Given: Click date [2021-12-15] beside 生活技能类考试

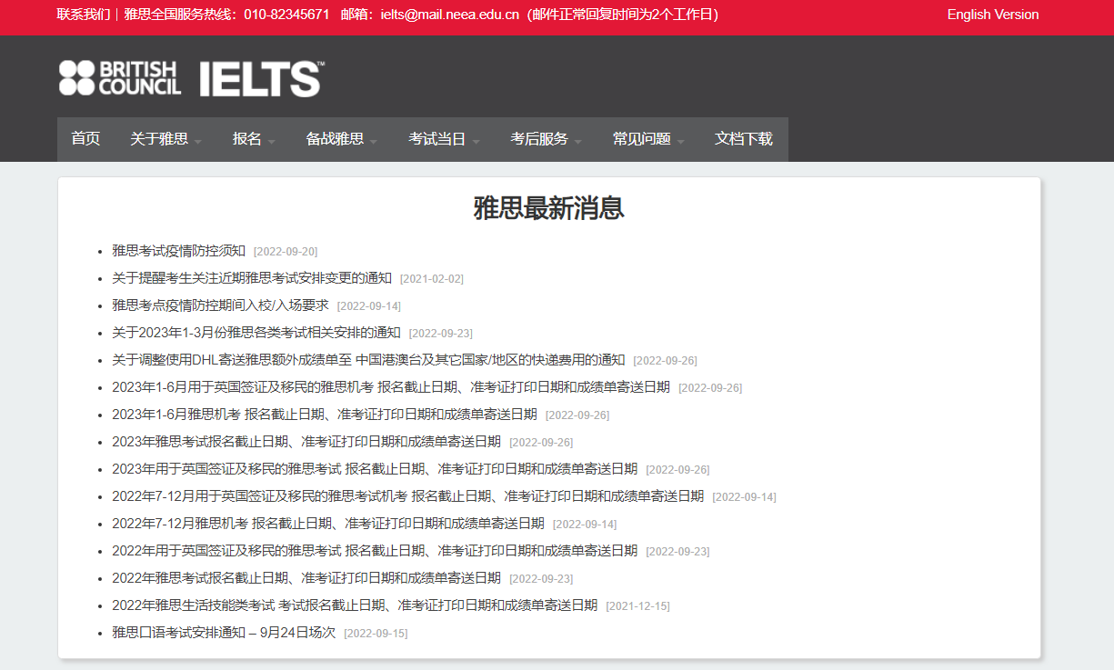Looking at the screenshot, I should pos(637,606).
